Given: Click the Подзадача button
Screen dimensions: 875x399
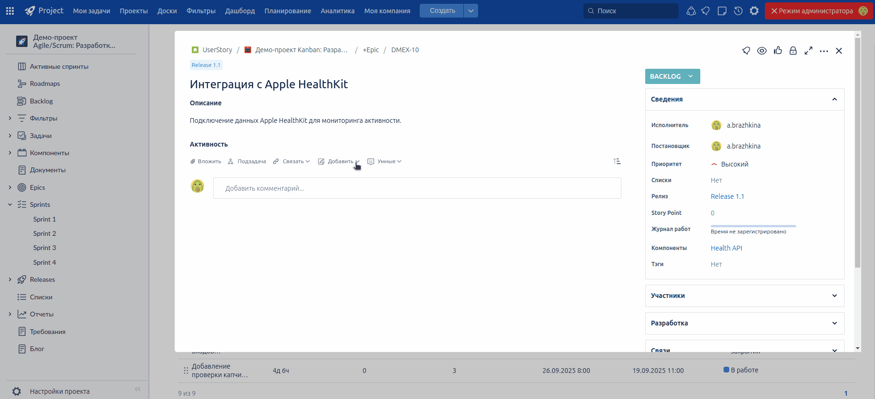Looking at the screenshot, I should point(247,161).
